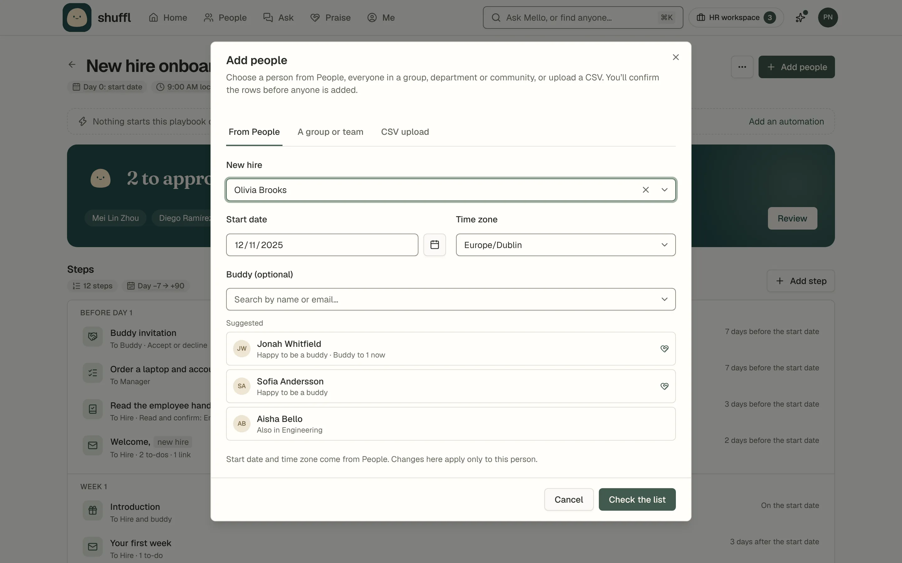This screenshot has width=902, height=563.
Task: Switch to A group or team tab
Action: coord(330,132)
